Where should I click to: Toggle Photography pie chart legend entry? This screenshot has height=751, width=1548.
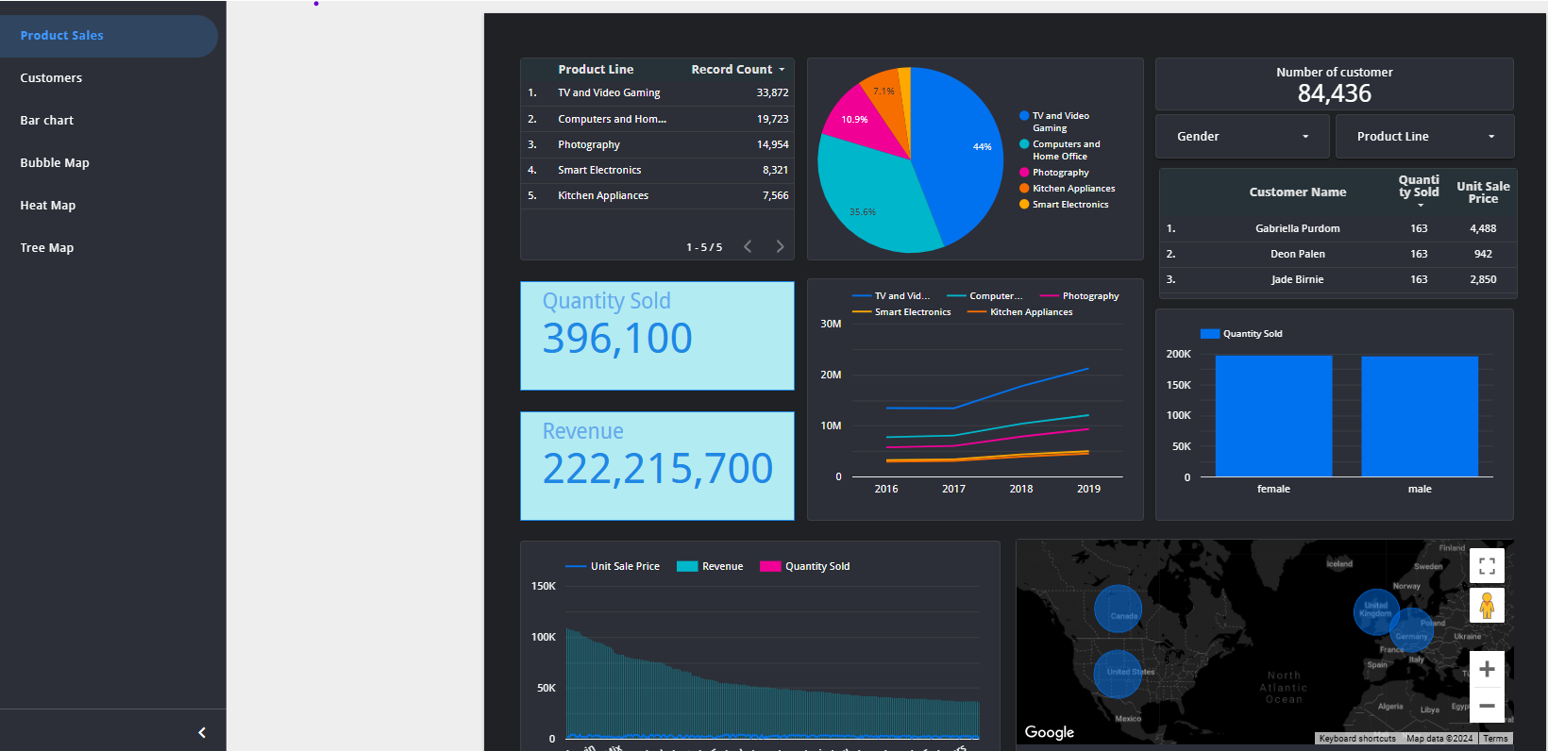(x=1054, y=173)
